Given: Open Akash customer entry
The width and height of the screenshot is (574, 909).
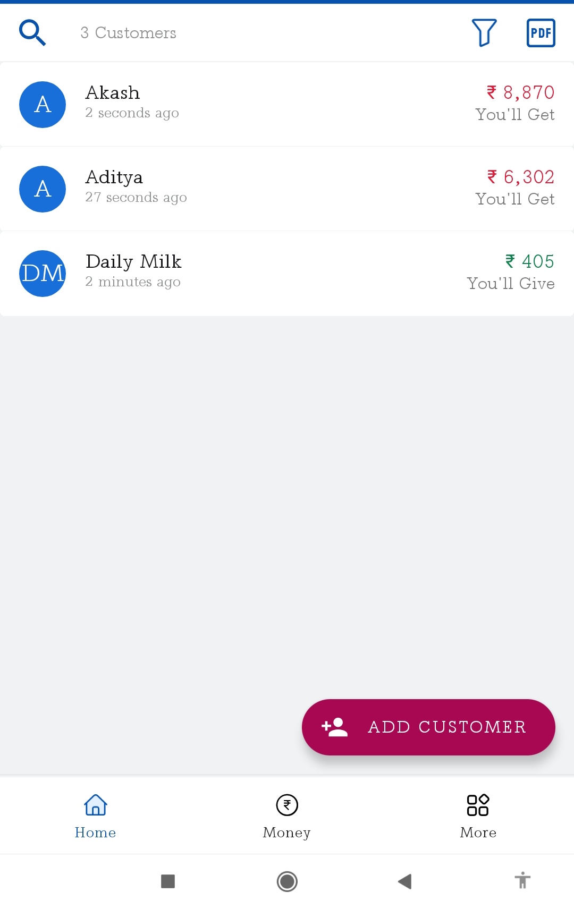Looking at the screenshot, I should [287, 105].
